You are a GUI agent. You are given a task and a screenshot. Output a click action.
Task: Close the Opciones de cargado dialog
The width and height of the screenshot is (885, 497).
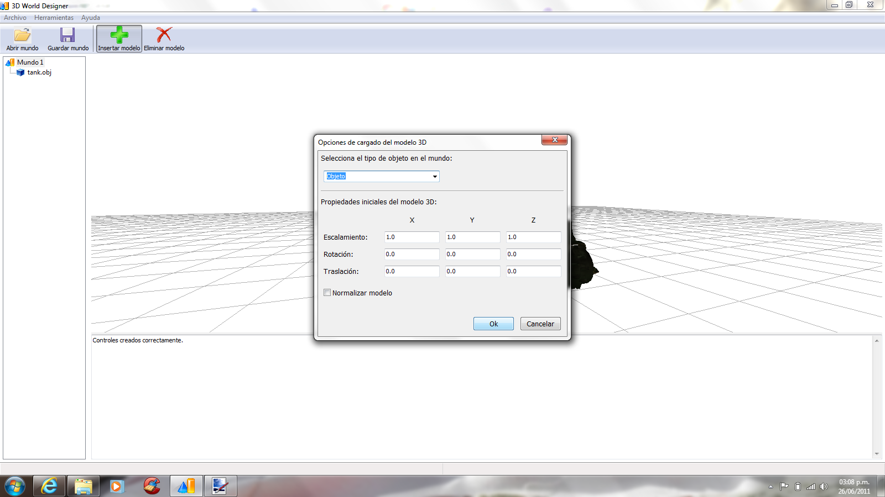point(555,140)
